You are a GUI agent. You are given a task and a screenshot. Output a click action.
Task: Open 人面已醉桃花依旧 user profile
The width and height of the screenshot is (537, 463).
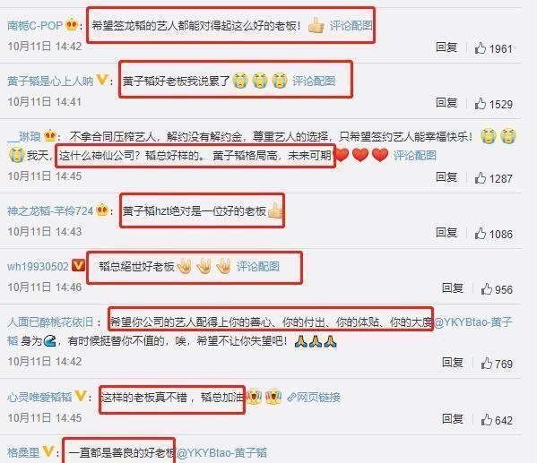(50, 322)
